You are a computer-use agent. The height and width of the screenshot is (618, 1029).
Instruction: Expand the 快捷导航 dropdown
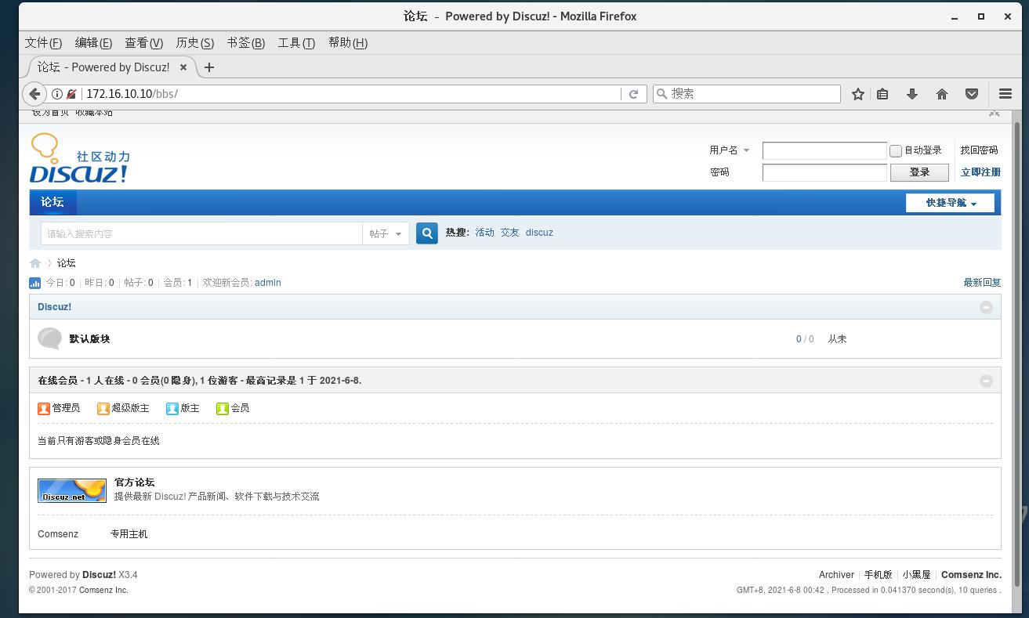pyautogui.click(x=950, y=203)
